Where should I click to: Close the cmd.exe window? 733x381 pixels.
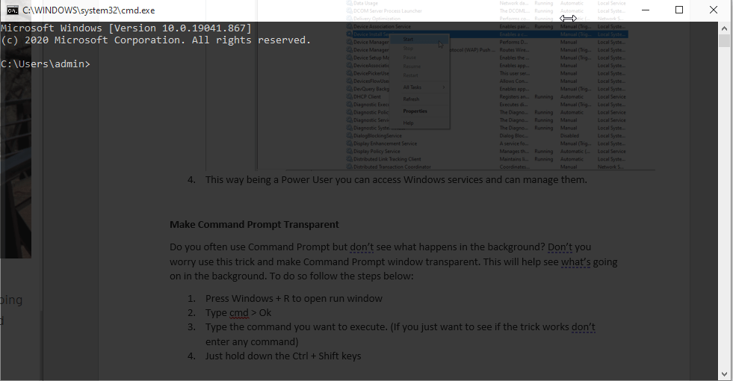coord(713,10)
